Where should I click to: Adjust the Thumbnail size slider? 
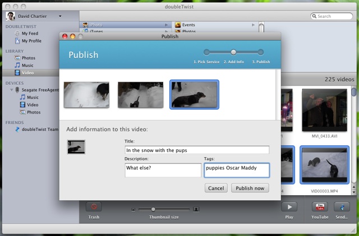[x=153, y=209]
